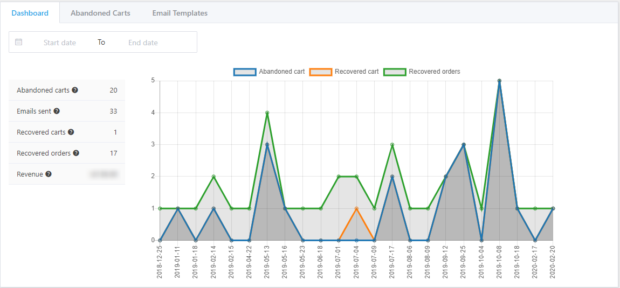Image resolution: width=620 pixels, height=288 pixels.
Task: Open the Dashboard tab
Action: (x=30, y=13)
